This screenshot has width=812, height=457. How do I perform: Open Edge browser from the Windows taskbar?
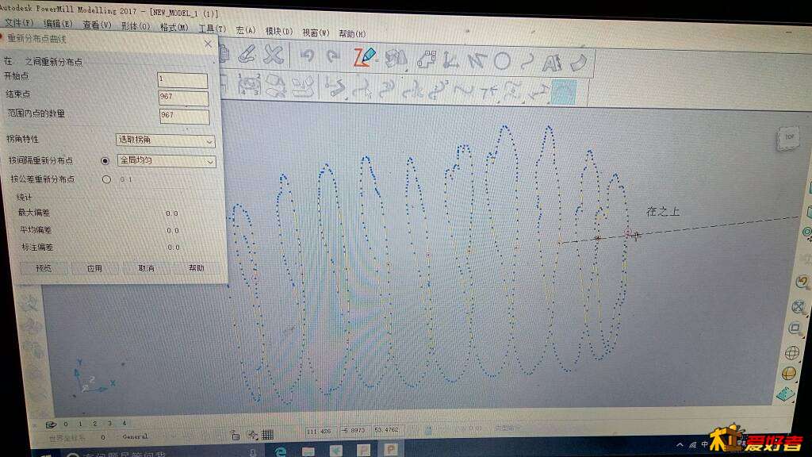coord(280,451)
